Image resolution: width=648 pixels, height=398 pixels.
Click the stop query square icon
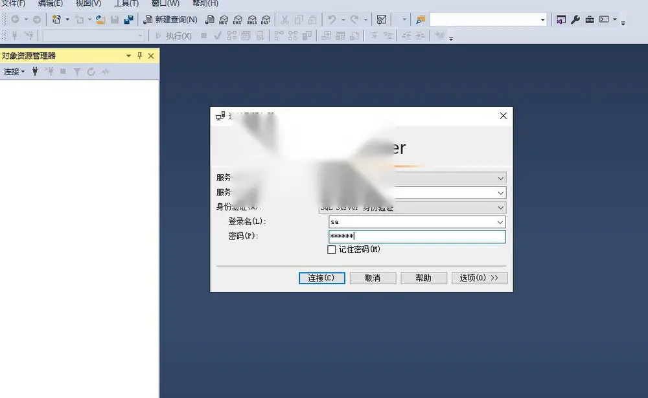coord(203,36)
